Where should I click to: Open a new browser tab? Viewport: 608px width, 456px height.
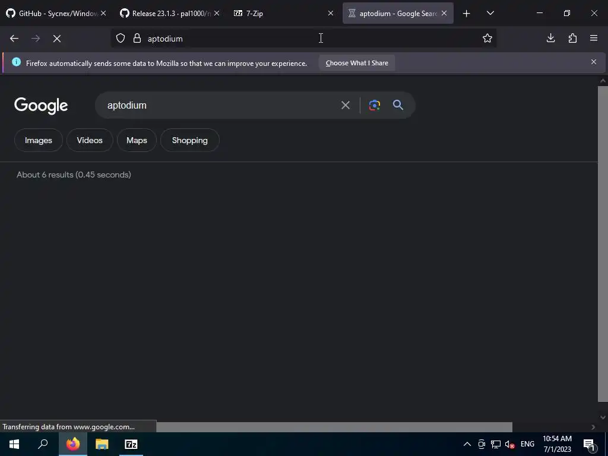click(x=467, y=14)
